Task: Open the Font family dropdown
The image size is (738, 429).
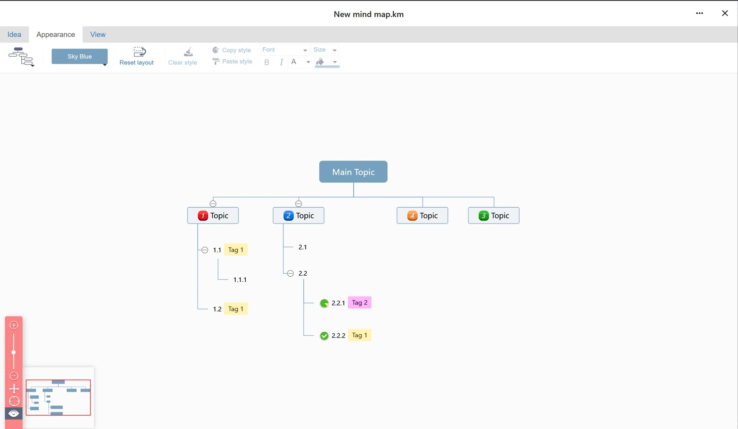Action: click(284, 50)
